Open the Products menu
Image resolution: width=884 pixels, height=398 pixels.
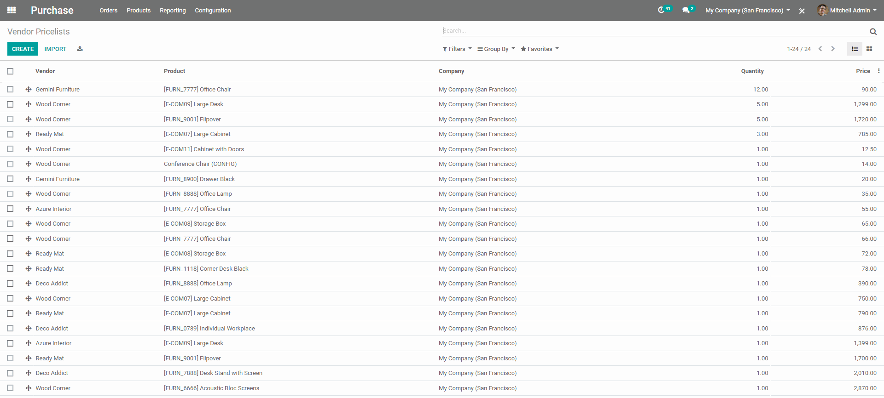tap(139, 10)
